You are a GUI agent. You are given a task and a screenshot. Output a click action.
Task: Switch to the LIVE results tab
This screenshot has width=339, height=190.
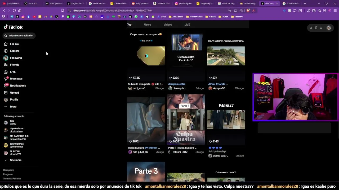pyautogui.click(x=187, y=25)
